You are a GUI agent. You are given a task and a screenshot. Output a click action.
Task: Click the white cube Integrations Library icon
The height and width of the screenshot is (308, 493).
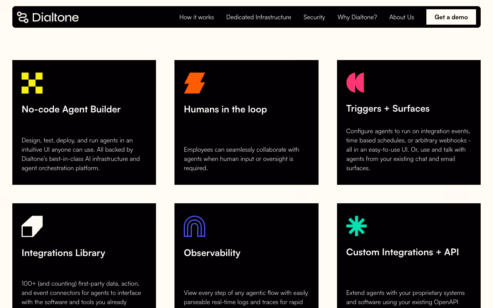click(x=32, y=226)
